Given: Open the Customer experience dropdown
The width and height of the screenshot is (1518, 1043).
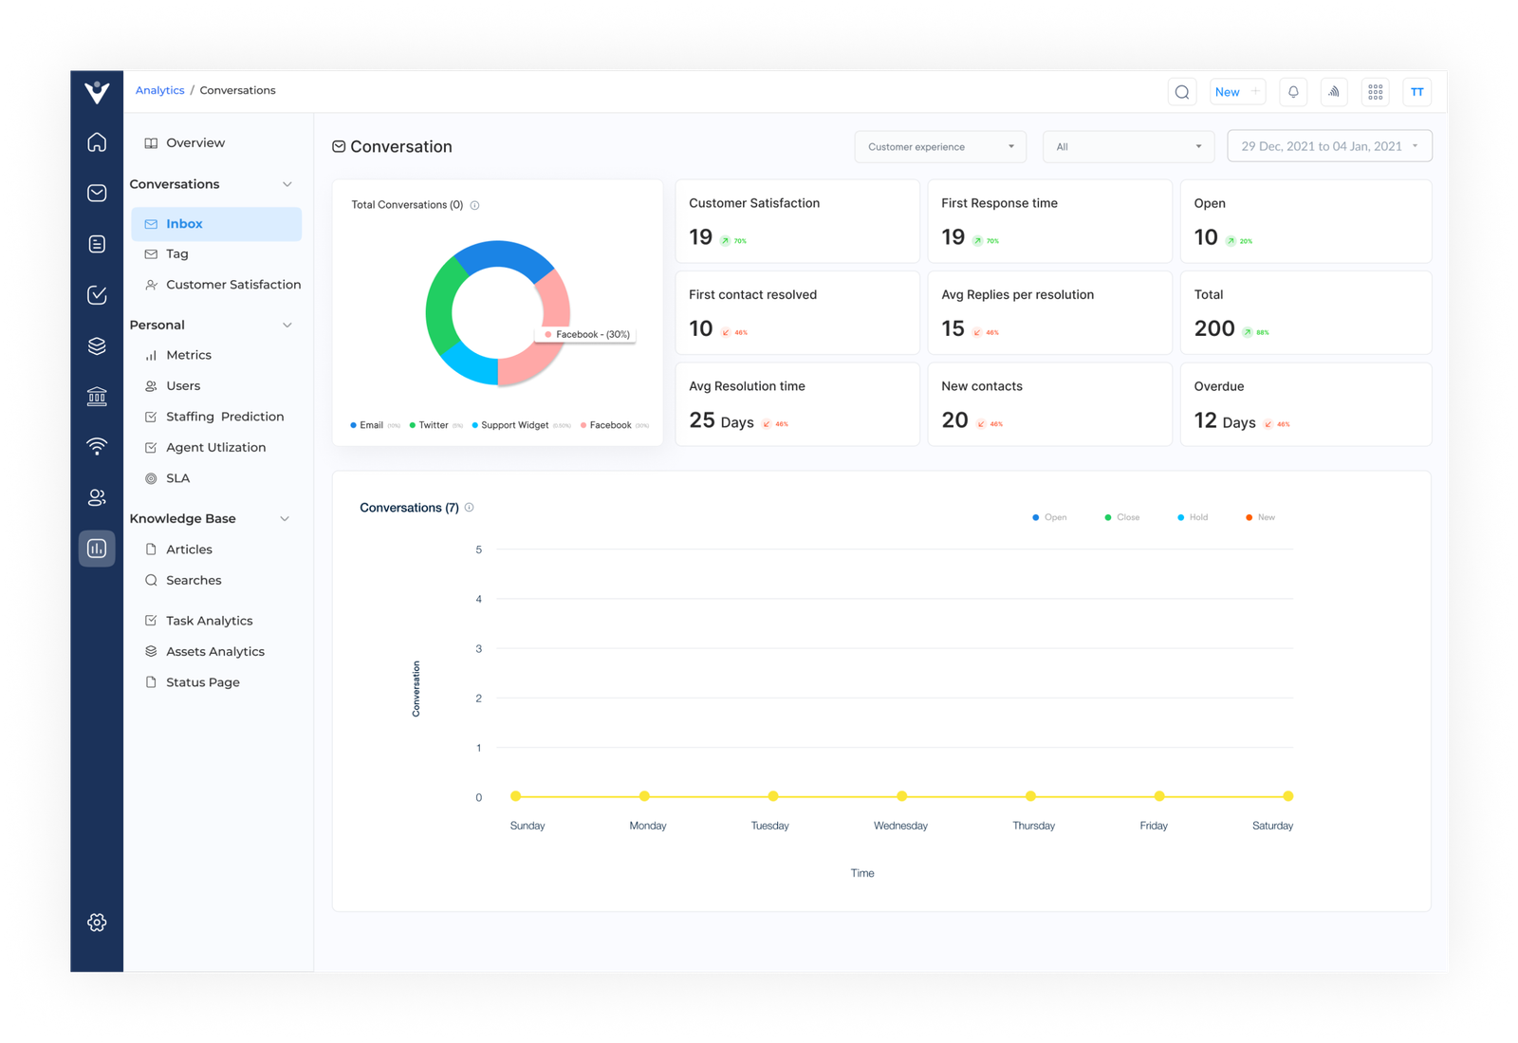Looking at the screenshot, I should pyautogui.click(x=939, y=147).
